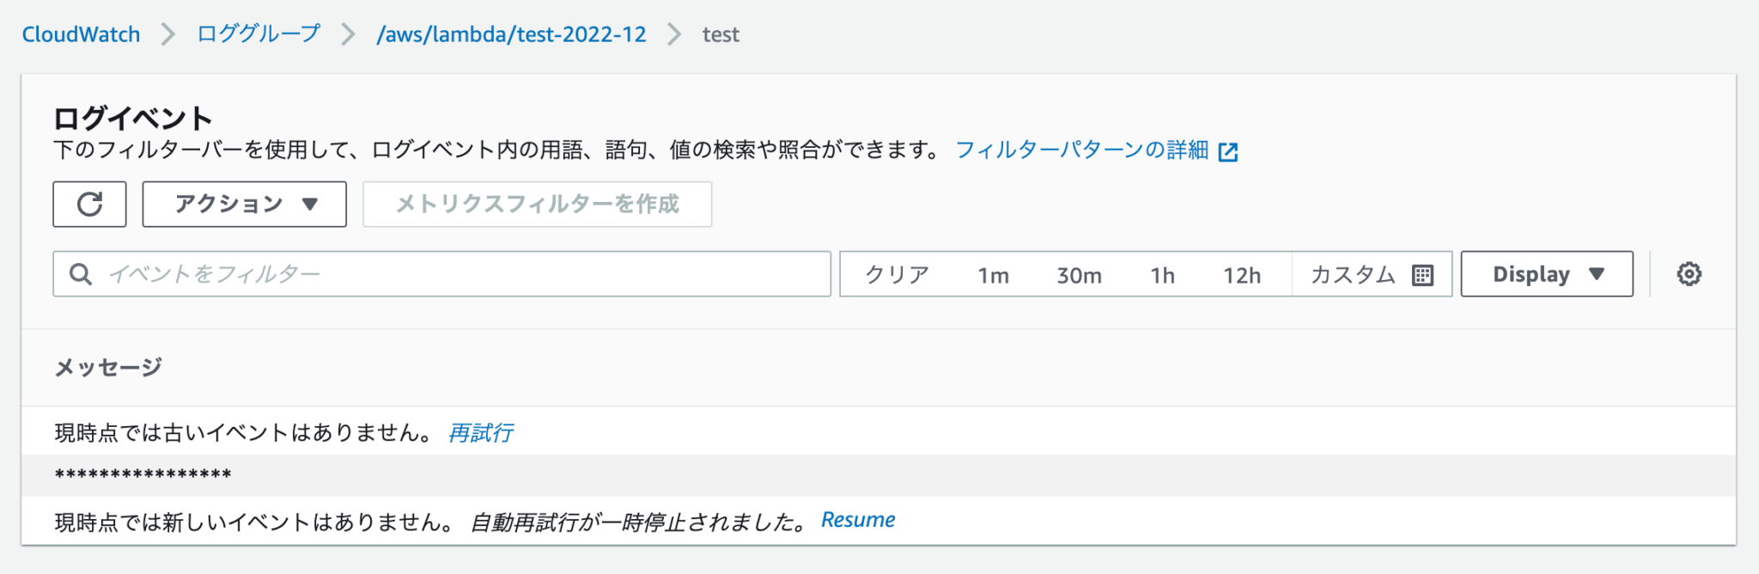1759x574 pixels.
Task: Click Resume to restart automatic retries
Action: click(x=858, y=518)
